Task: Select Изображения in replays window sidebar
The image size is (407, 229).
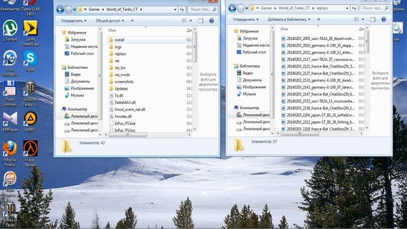Action: click(x=254, y=87)
